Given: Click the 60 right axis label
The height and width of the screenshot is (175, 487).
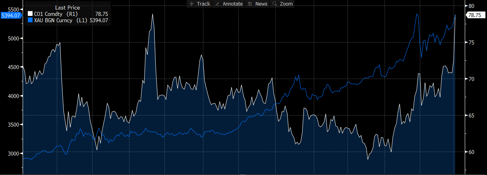Looking at the screenshot, I should [471, 152].
